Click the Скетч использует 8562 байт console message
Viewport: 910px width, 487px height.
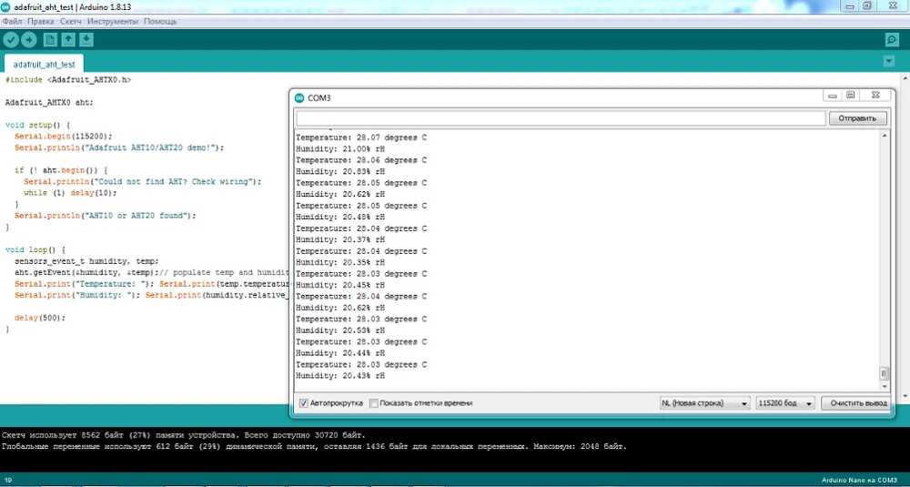(184, 435)
